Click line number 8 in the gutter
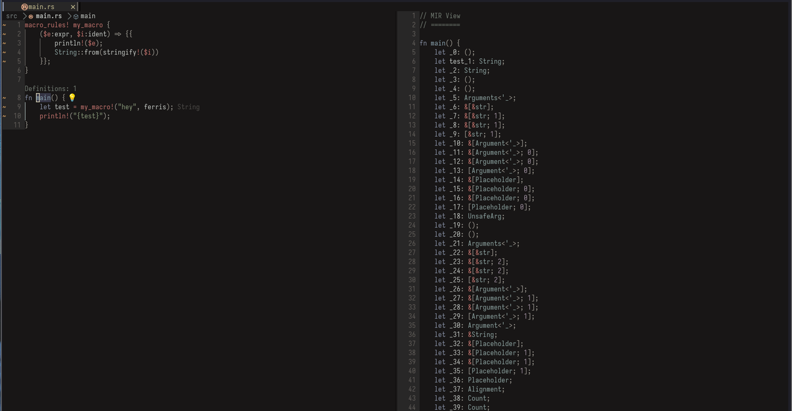The width and height of the screenshot is (792, 411). (19, 97)
